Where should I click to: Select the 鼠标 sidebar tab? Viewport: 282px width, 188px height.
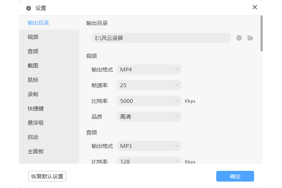pyautogui.click(x=33, y=80)
